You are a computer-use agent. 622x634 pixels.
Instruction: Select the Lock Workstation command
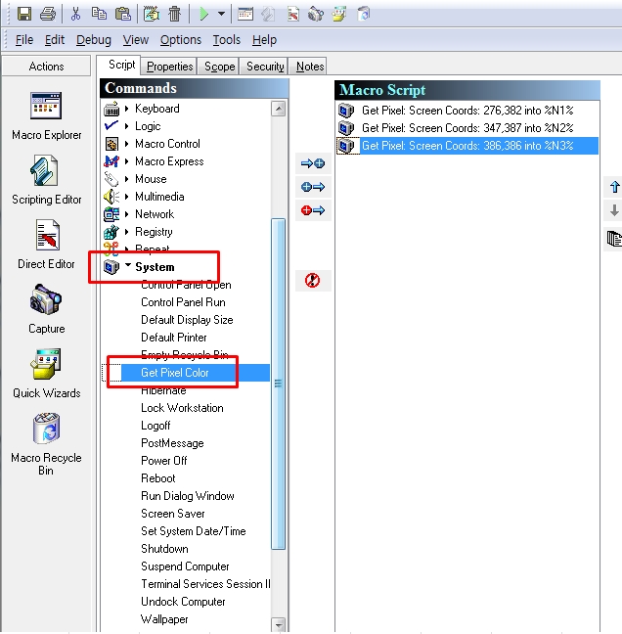(x=182, y=408)
